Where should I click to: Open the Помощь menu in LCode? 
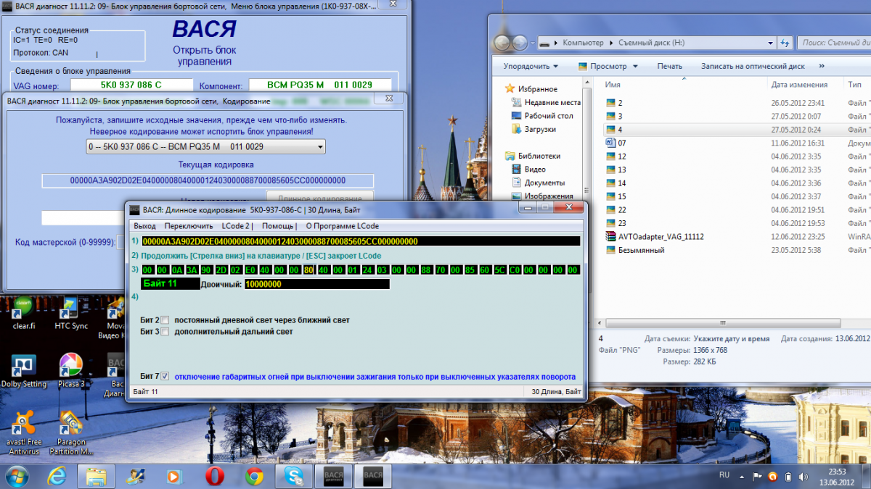point(279,226)
